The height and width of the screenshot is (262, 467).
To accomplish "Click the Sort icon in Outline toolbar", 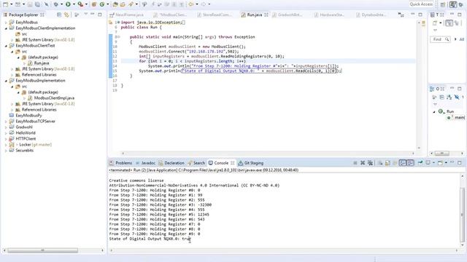I will pyautogui.click(x=449, y=97).
